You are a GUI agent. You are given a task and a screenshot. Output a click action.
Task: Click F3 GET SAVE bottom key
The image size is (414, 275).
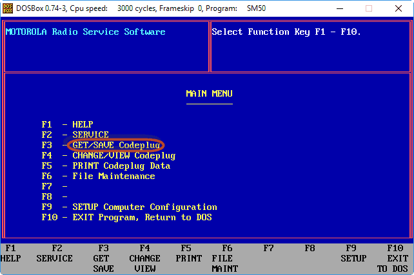(103, 258)
